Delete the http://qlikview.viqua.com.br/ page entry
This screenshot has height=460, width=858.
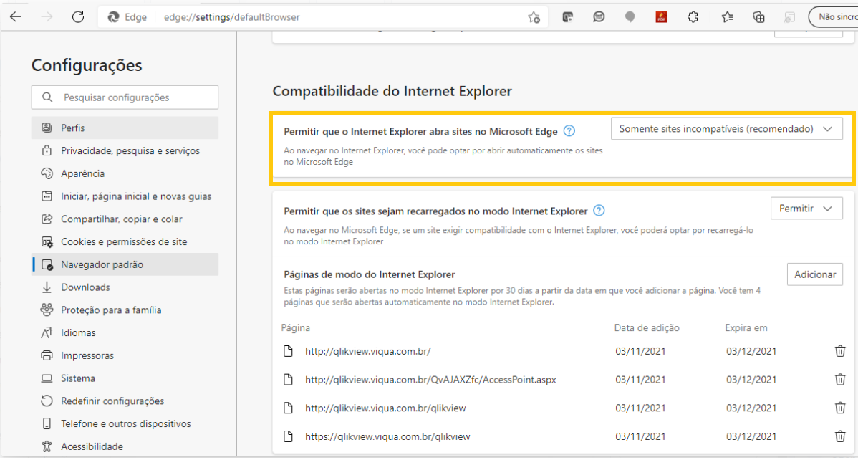click(840, 351)
